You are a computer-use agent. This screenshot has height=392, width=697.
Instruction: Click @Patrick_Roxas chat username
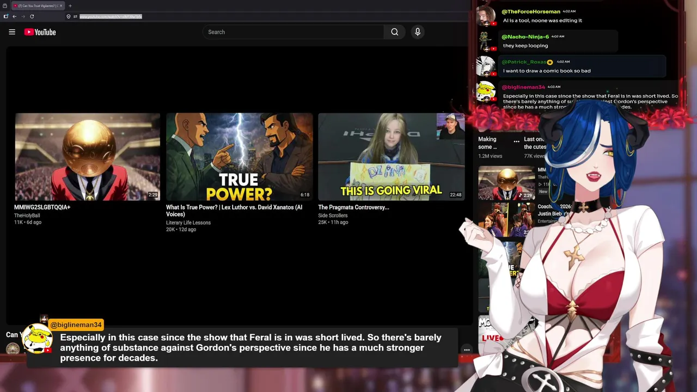524,62
